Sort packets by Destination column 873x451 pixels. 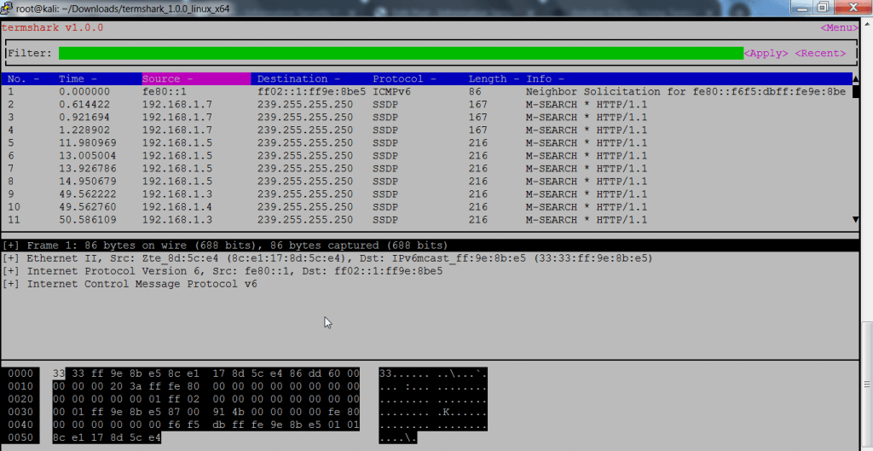[x=298, y=79]
